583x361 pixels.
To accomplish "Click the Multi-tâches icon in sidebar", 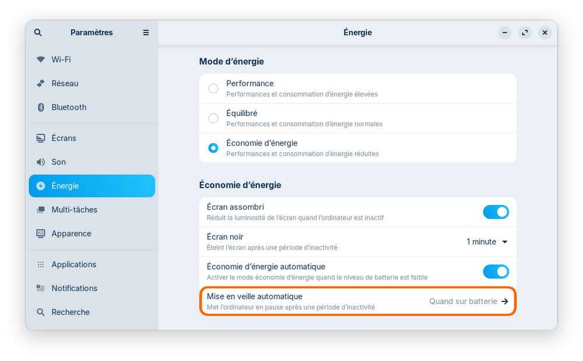I will pos(41,210).
